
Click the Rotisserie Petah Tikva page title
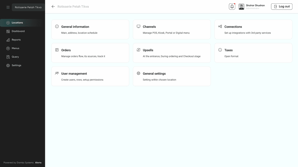(x=73, y=6)
